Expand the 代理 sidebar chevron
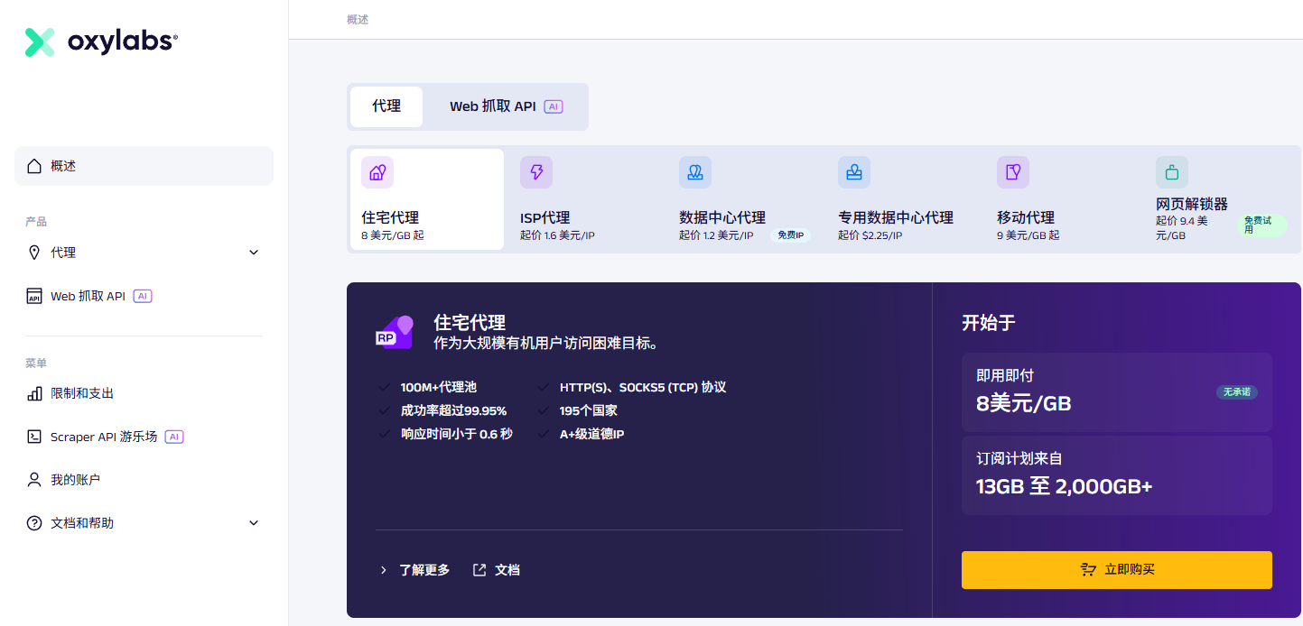The image size is (1303, 626). (x=254, y=253)
